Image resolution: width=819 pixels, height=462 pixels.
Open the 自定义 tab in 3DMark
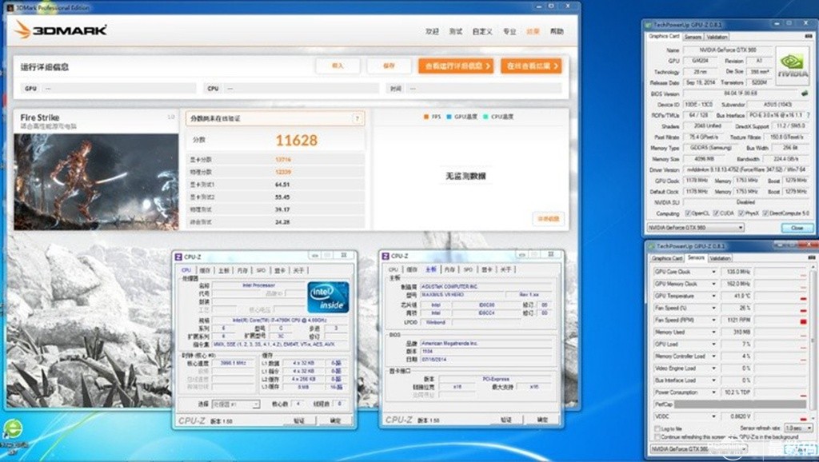pyautogui.click(x=482, y=31)
